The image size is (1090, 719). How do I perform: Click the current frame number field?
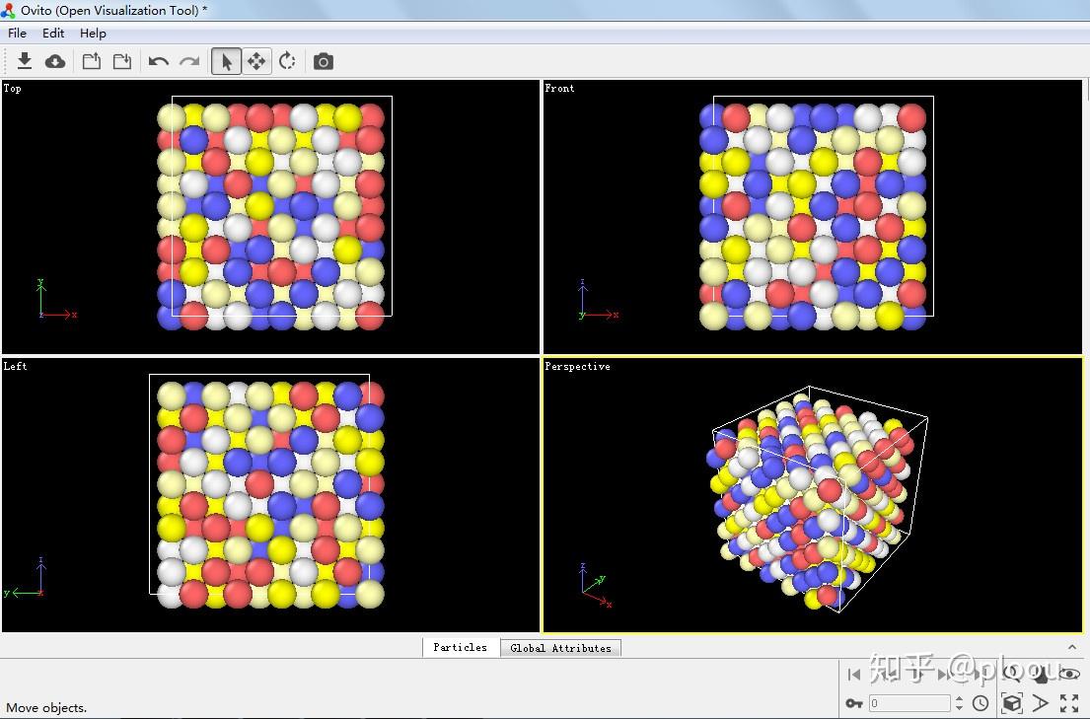909,703
